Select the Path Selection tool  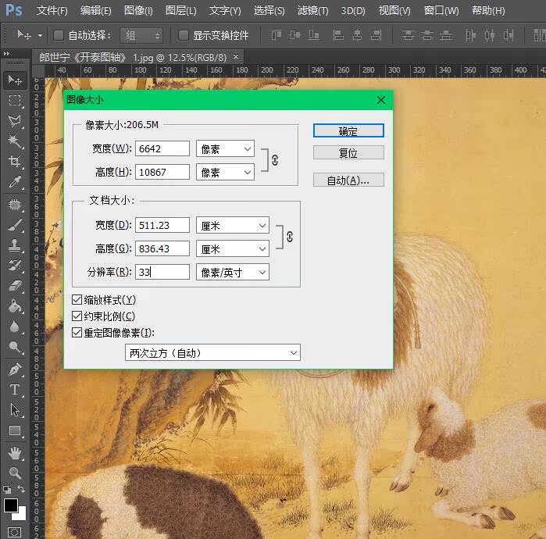(x=15, y=410)
